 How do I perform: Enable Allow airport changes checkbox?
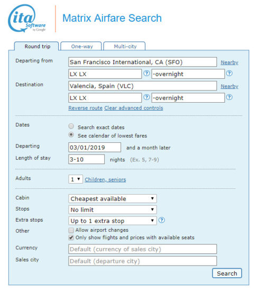(71, 231)
